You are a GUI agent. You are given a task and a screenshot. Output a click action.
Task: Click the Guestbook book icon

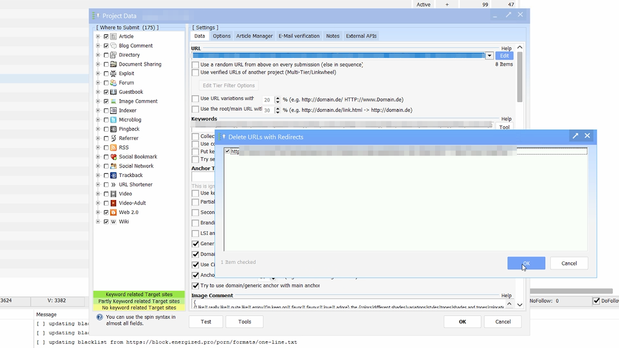pyautogui.click(x=113, y=92)
